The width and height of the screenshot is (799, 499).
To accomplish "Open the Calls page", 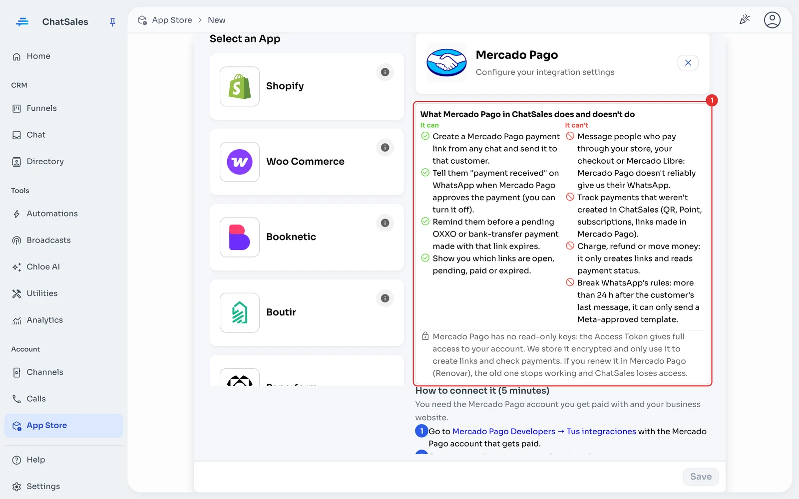I will pyautogui.click(x=63, y=399).
